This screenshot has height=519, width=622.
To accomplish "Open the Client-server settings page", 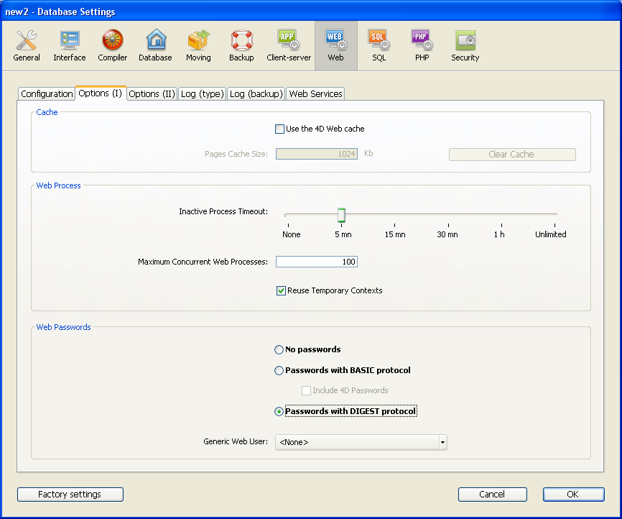I will click(289, 45).
